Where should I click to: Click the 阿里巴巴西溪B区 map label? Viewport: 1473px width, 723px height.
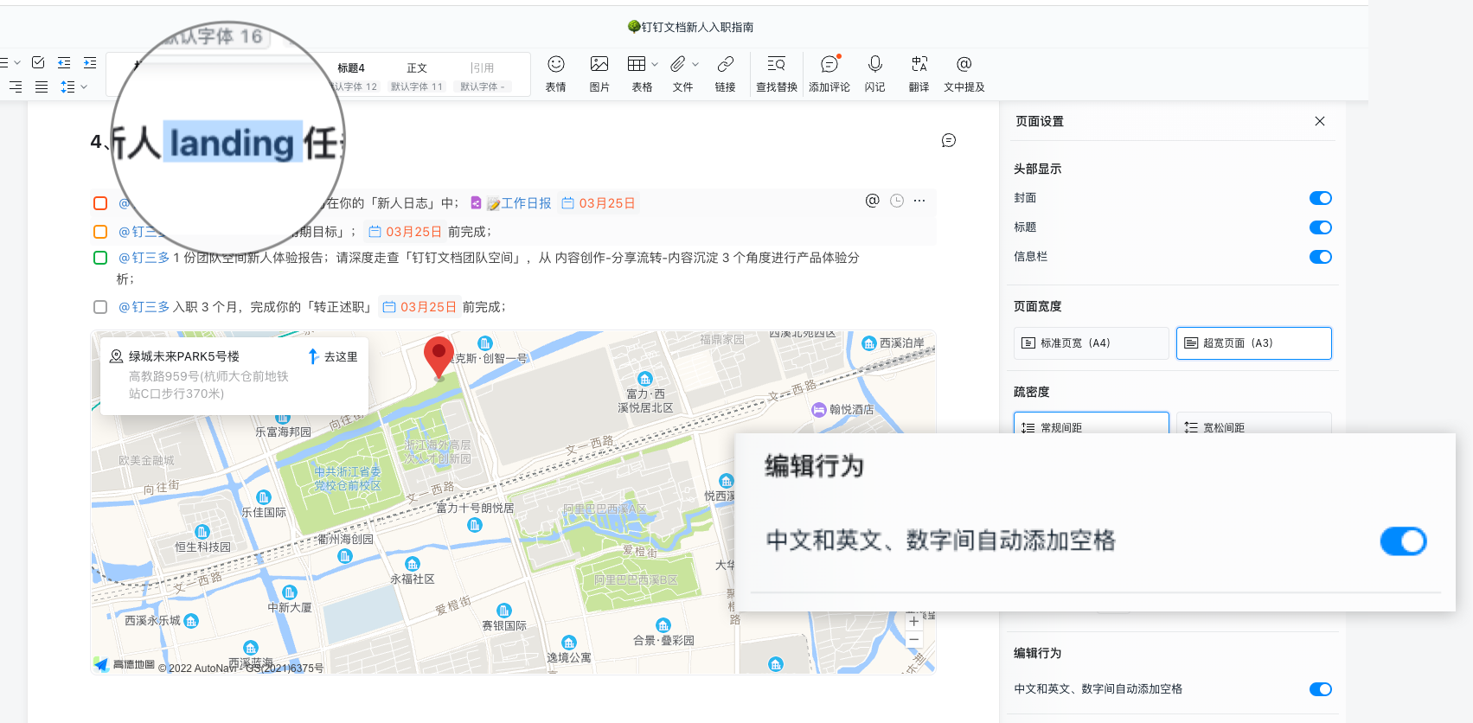point(636,579)
